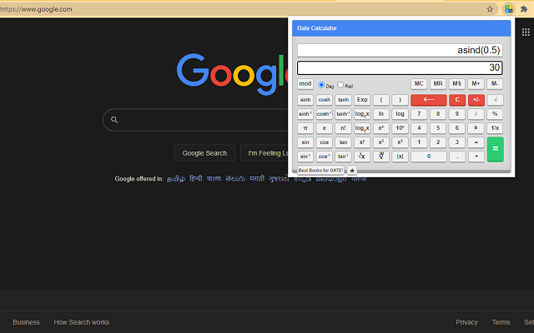The height and width of the screenshot is (333, 534).
Task: Click the factorial n! button
Action: pyautogui.click(x=343, y=128)
